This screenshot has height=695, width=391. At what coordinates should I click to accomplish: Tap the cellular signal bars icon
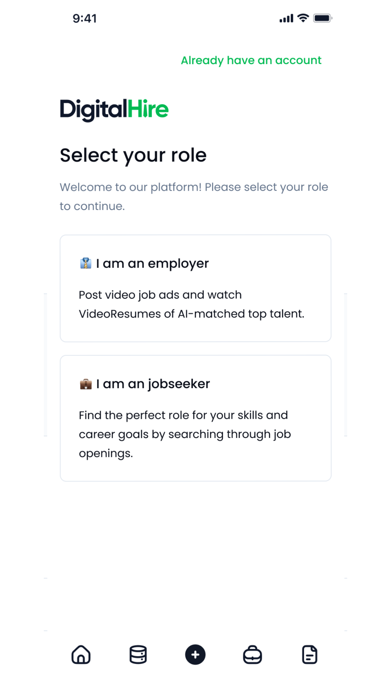tap(286, 18)
